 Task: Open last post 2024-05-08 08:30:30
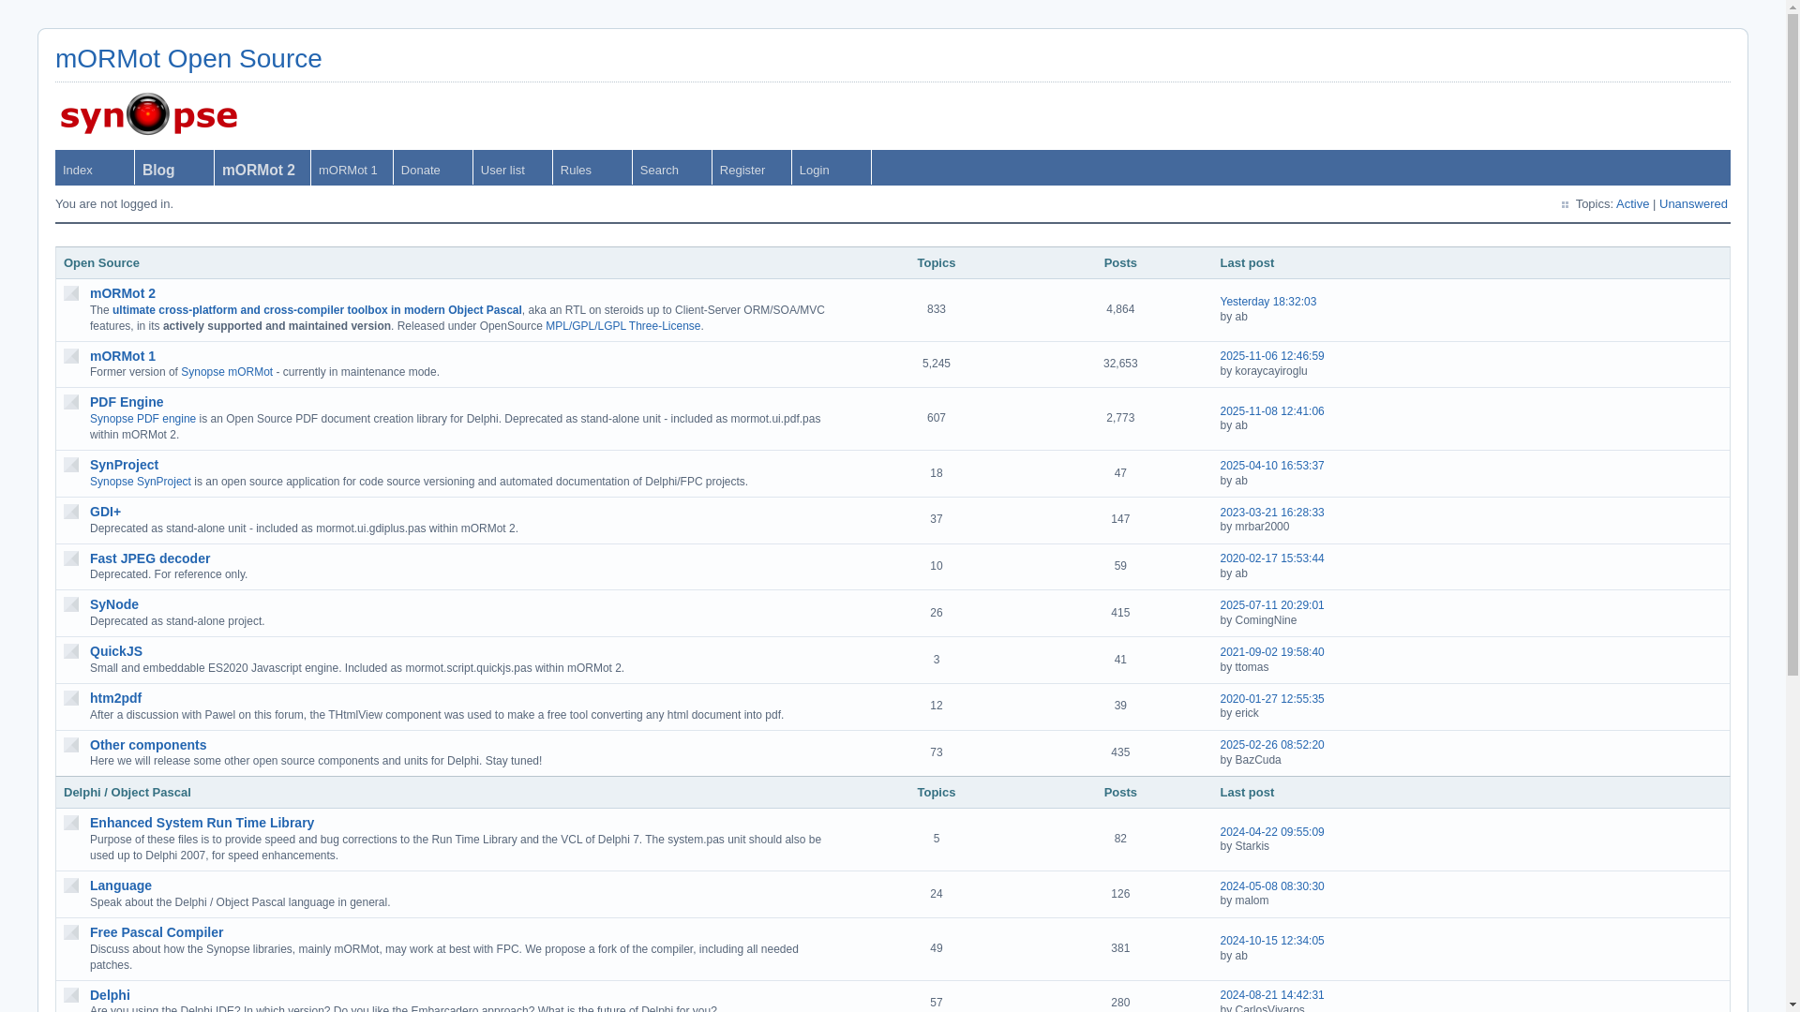[1272, 886]
